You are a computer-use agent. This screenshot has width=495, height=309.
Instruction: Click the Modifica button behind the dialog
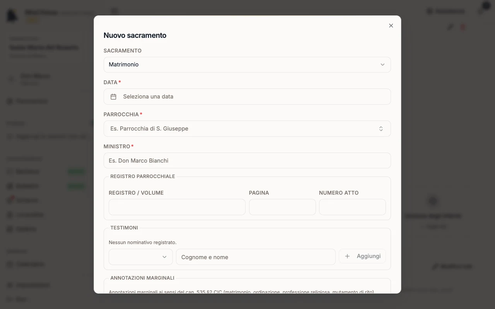pyautogui.click(x=452, y=266)
